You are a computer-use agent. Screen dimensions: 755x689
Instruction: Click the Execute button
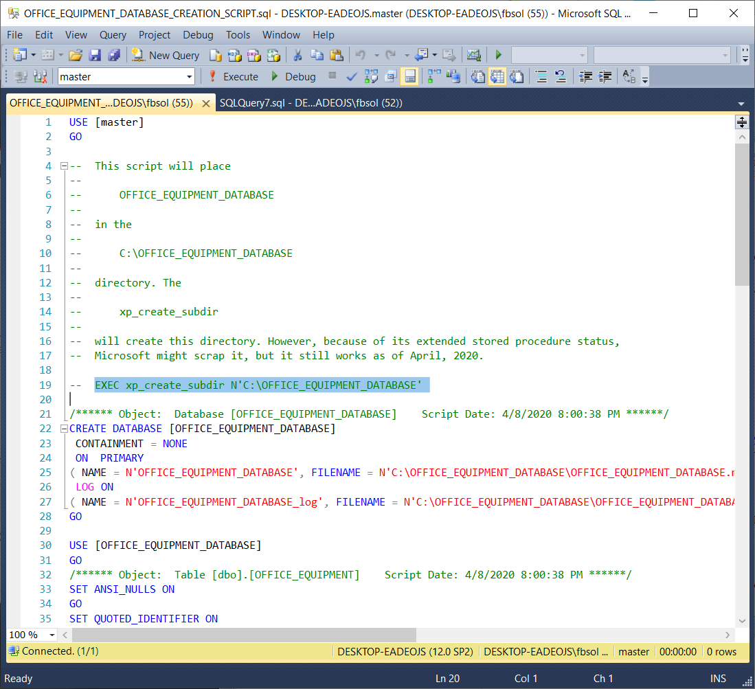pos(234,77)
